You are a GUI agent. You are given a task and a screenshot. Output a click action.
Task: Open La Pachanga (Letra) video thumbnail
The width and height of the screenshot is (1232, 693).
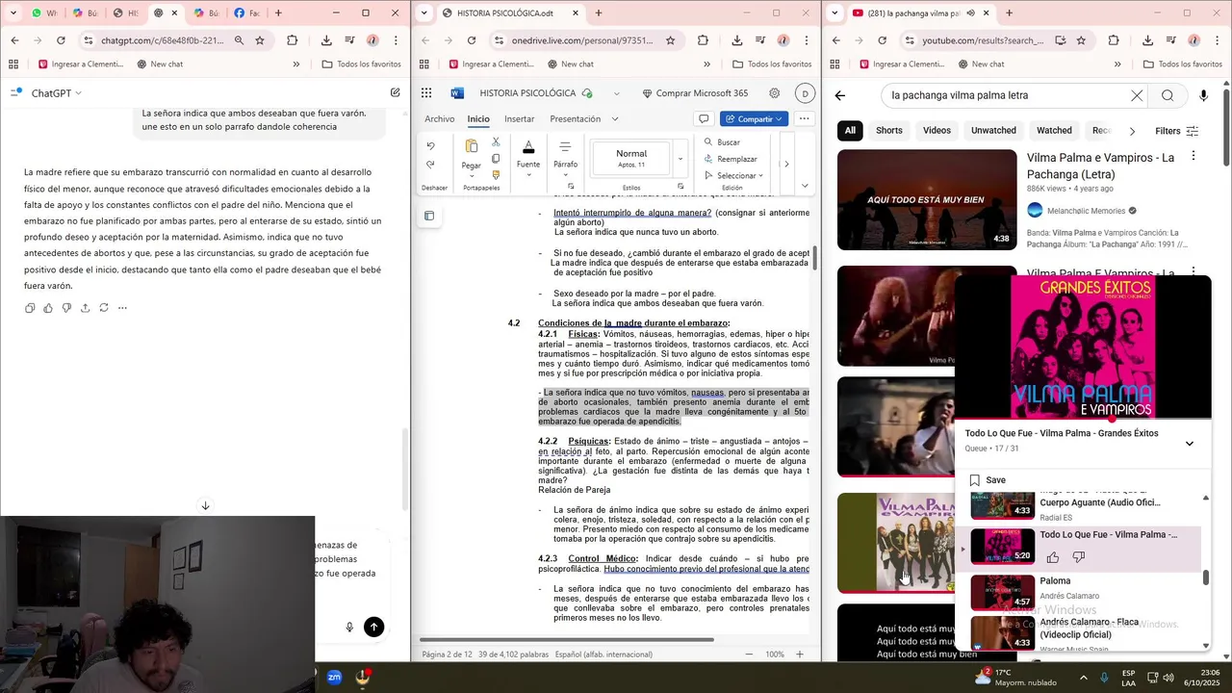click(927, 199)
